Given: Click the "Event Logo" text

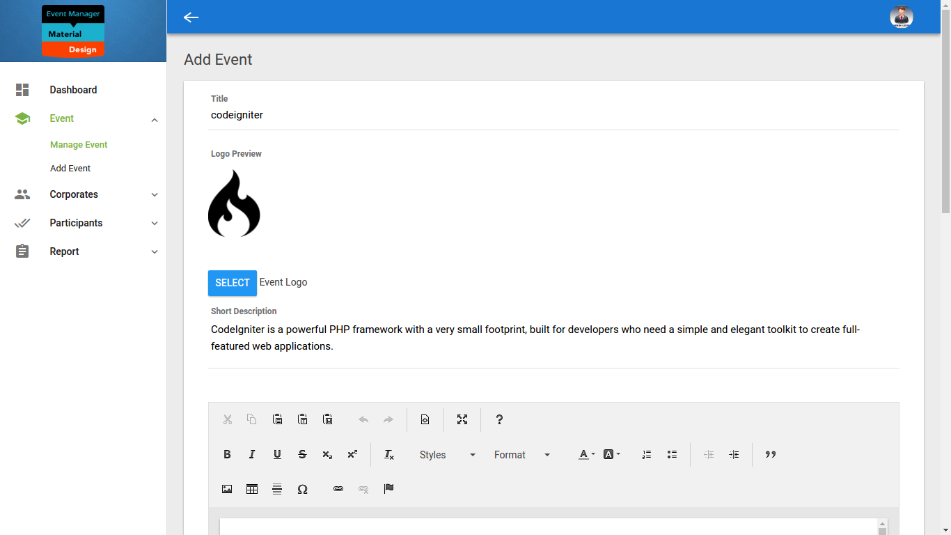Looking at the screenshot, I should pos(283,282).
